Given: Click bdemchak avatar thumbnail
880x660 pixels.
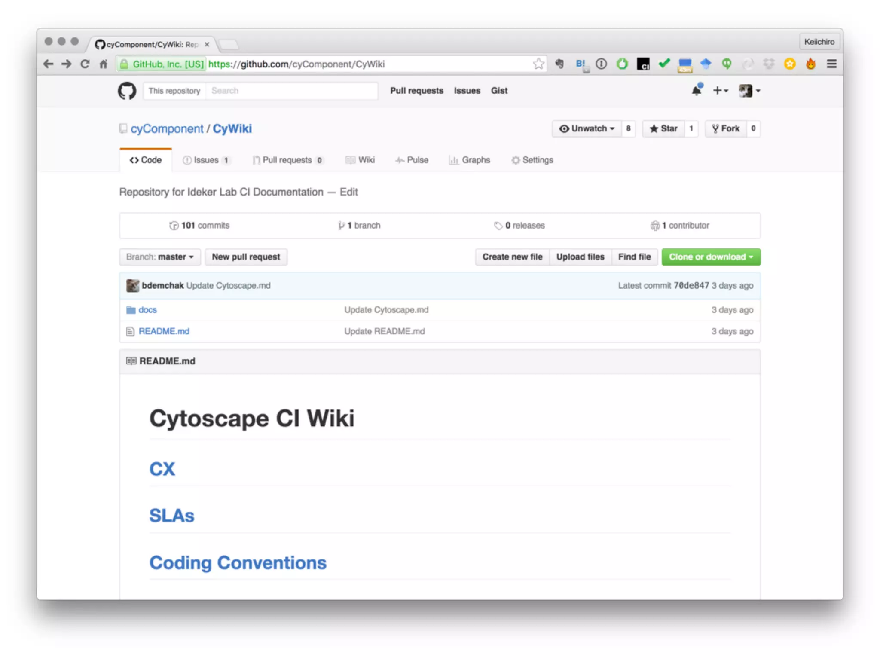Looking at the screenshot, I should click(132, 285).
